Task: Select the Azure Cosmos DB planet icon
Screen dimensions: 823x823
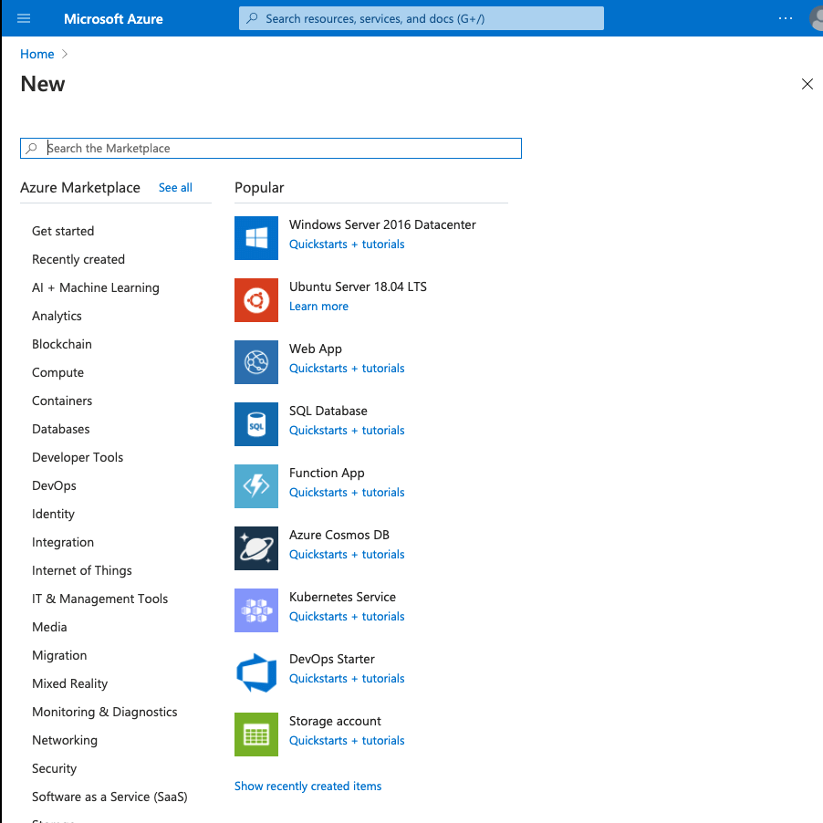Action: tap(256, 548)
